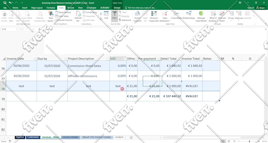268x143 pixels.
Task: Switch to Page Layout tab
Action: click(37, 8)
